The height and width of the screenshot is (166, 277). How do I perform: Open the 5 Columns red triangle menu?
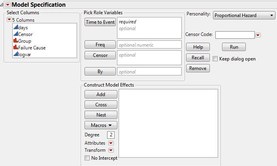pos(9,20)
